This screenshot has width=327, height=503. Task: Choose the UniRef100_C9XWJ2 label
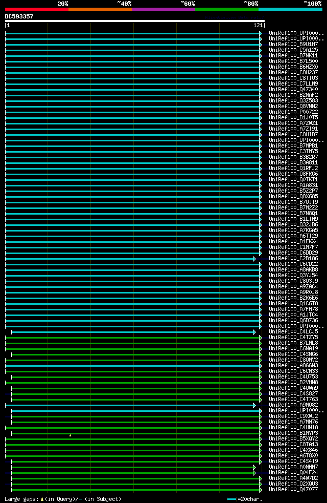click(293, 416)
